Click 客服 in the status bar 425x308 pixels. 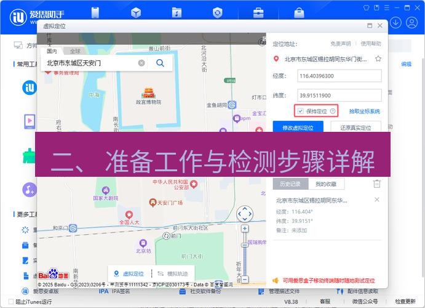click(x=325, y=301)
